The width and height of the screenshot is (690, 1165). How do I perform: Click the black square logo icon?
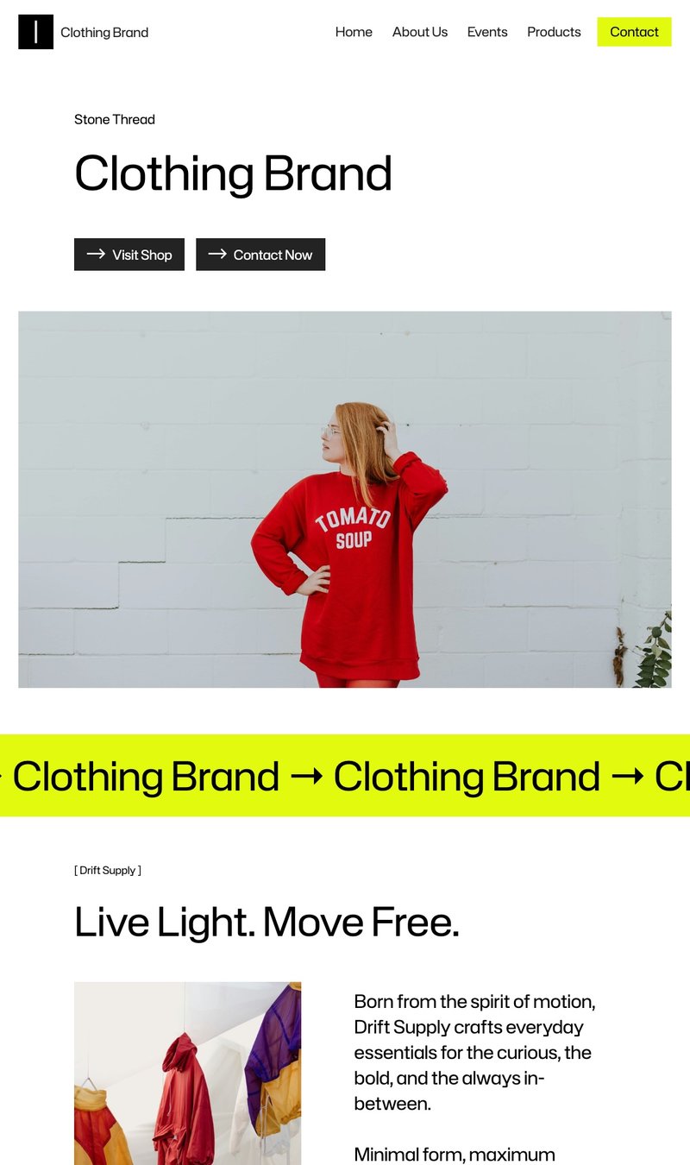click(35, 32)
